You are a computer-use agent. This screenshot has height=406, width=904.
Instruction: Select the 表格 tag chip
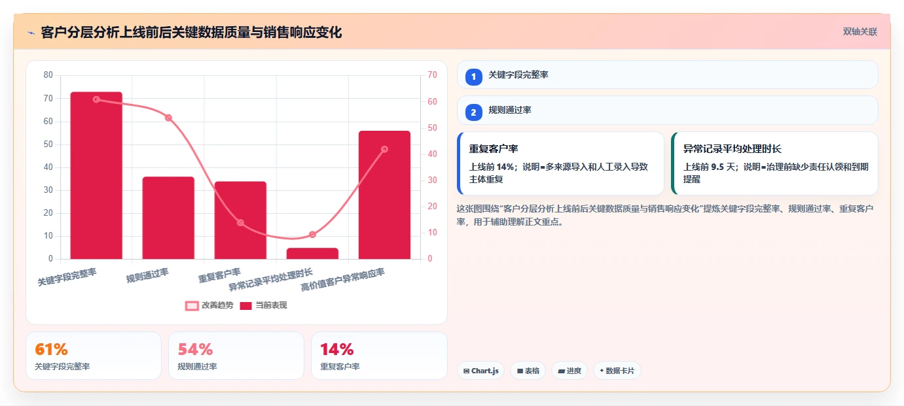click(528, 371)
